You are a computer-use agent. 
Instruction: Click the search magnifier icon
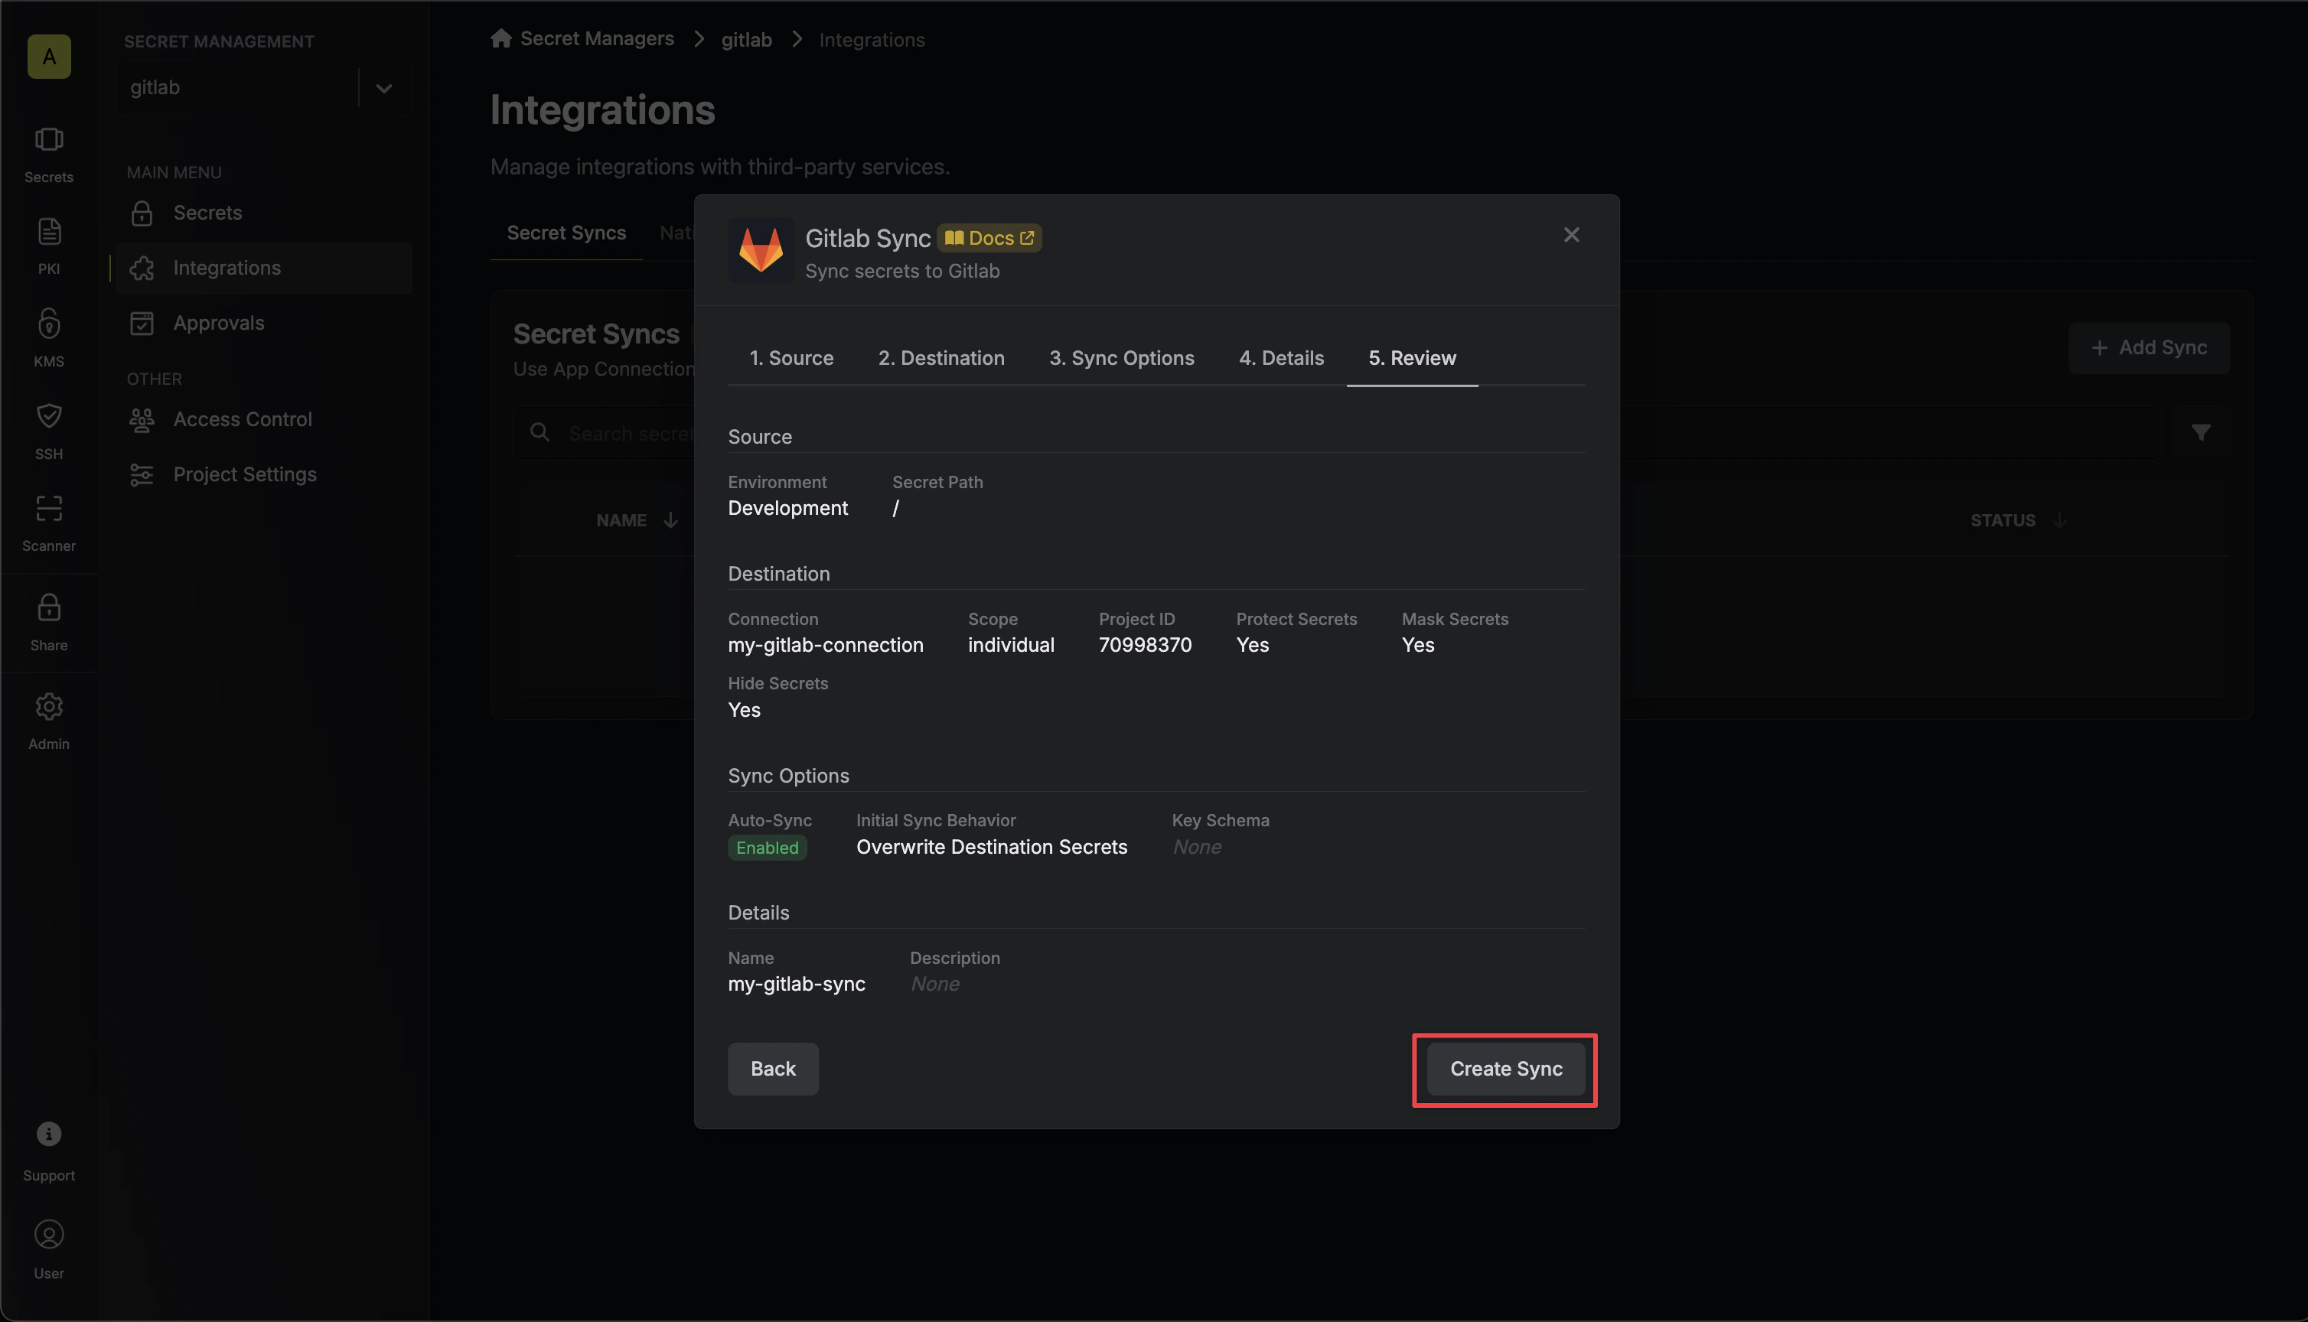[x=540, y=432]
